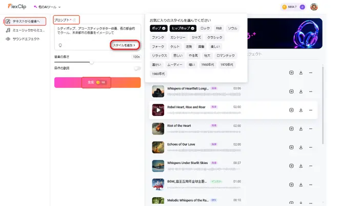
Task: Click circular icon left of download for Riot of the Heart
Action: tap(291, 129)
